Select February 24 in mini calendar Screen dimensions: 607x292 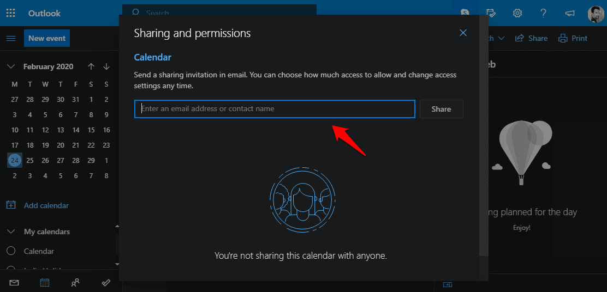point(15,160)
